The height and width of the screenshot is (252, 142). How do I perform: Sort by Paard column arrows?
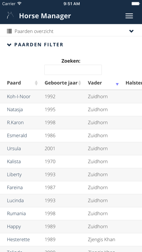coord(36,83)
